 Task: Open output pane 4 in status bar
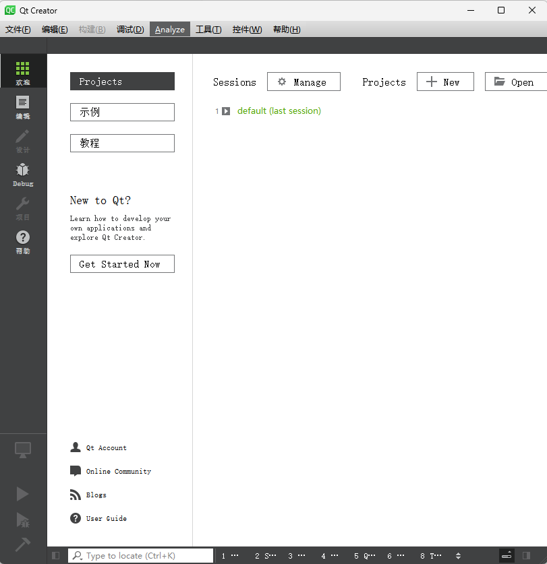[330, 556]
